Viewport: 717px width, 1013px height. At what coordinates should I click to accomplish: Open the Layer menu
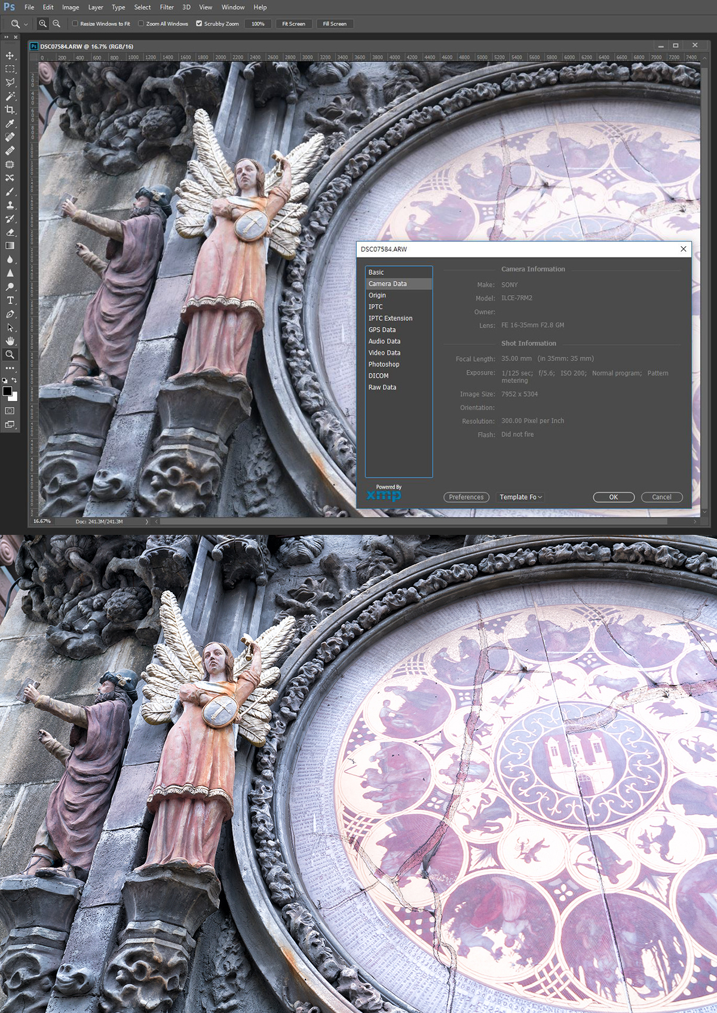pos(96,7)
